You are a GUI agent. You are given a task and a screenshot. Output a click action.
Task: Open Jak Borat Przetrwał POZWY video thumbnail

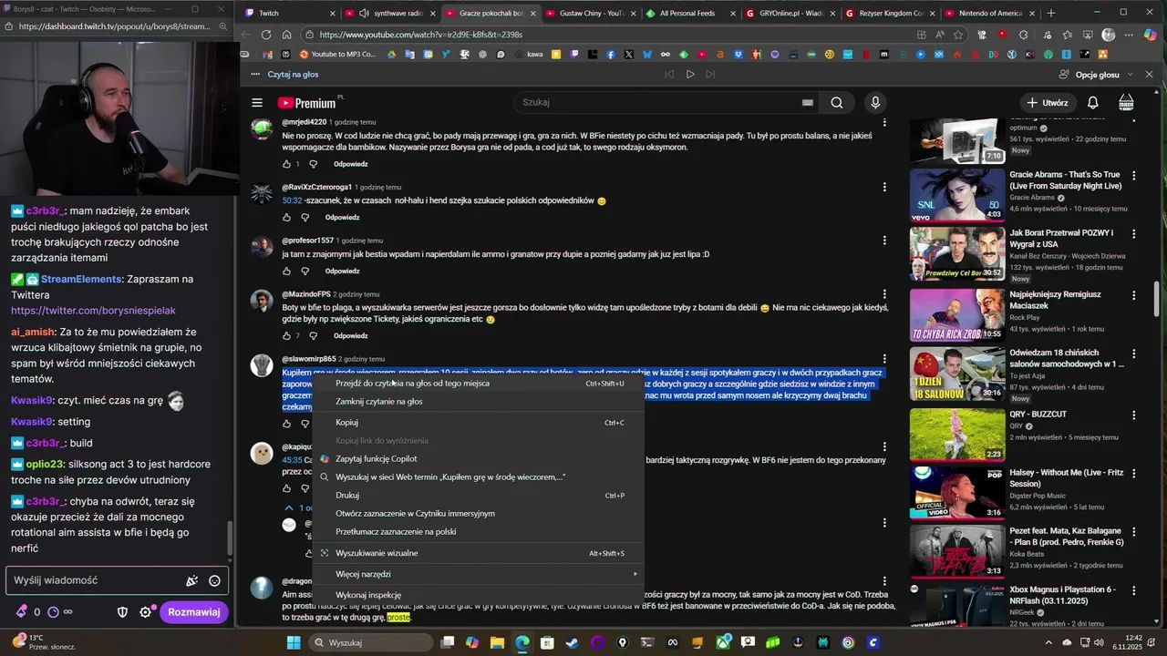tap(956, 254)
